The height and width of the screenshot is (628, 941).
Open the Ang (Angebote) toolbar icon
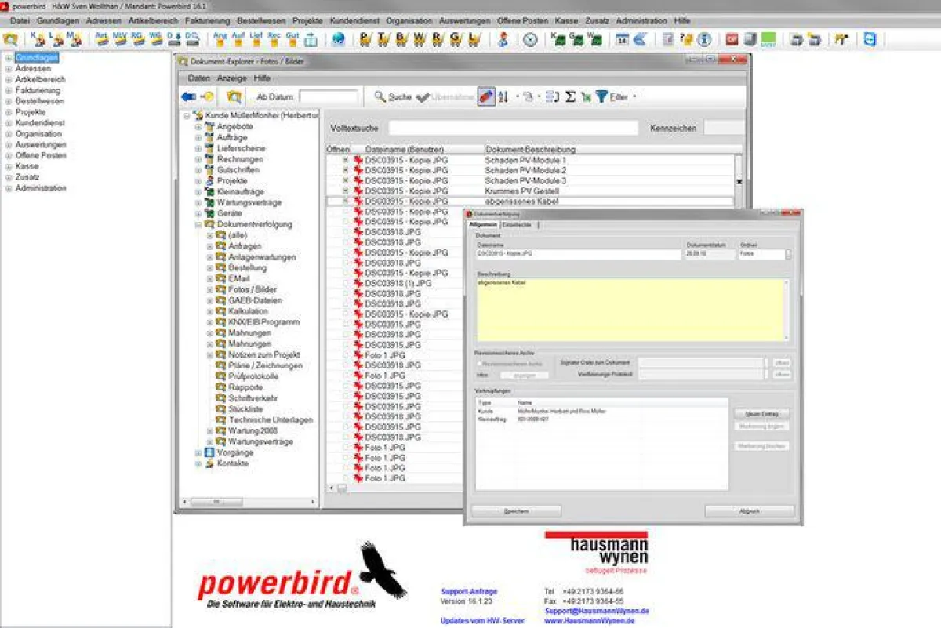click(220, 36)
